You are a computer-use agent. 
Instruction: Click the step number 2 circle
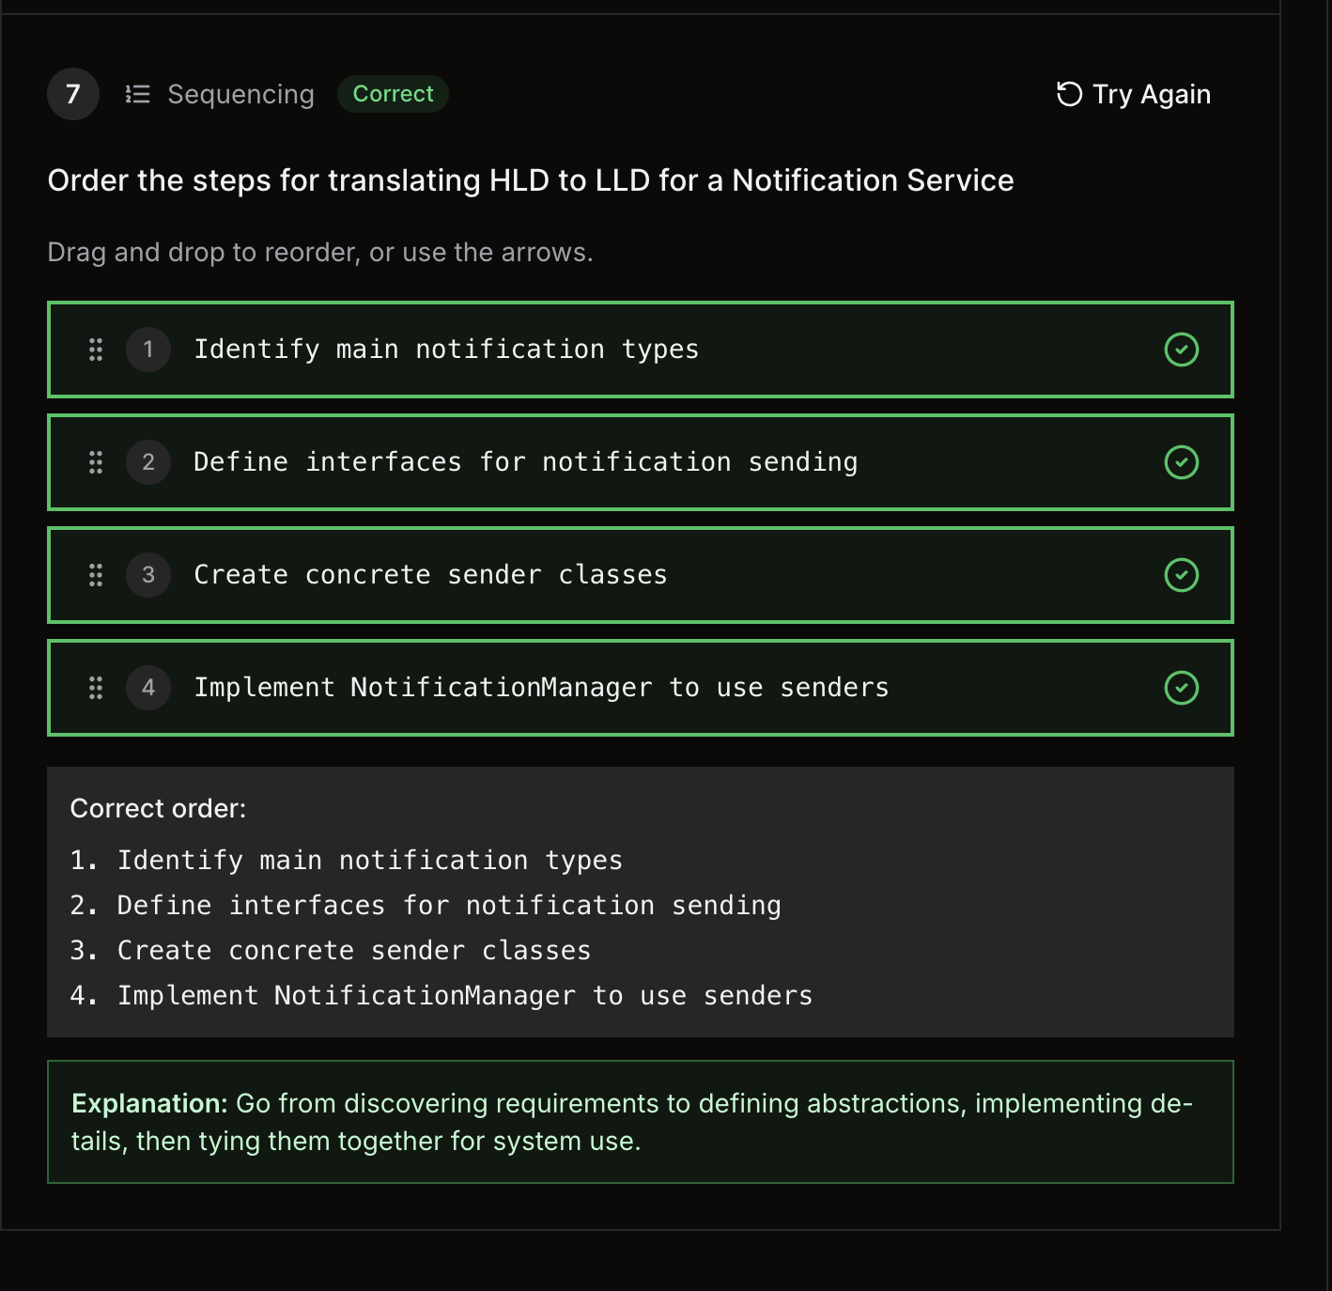[148, 462]
